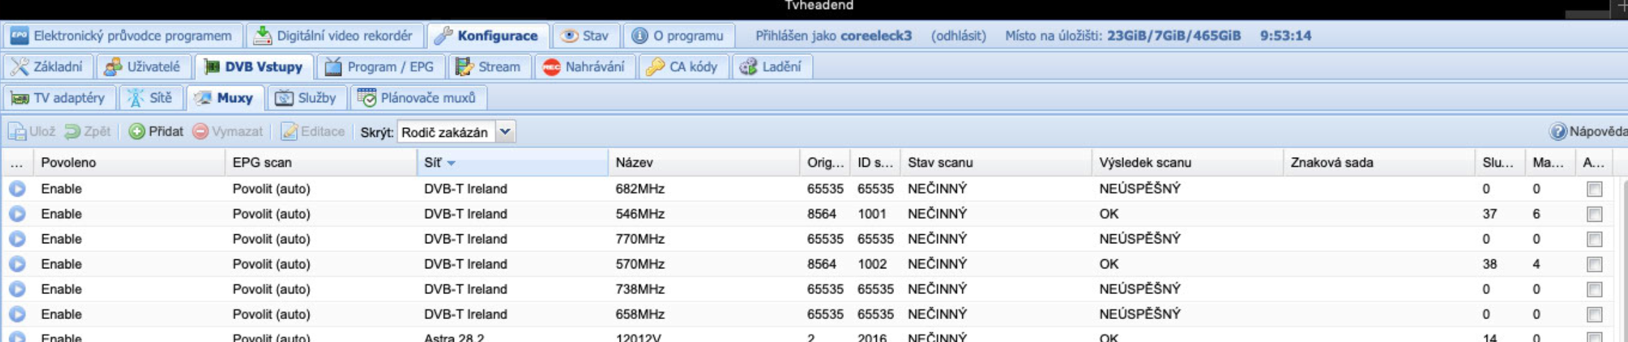Viewport: 1628px width, 342px height.
Task: Open the Nahrávání recording tab
Action: (x=585, y=67)
